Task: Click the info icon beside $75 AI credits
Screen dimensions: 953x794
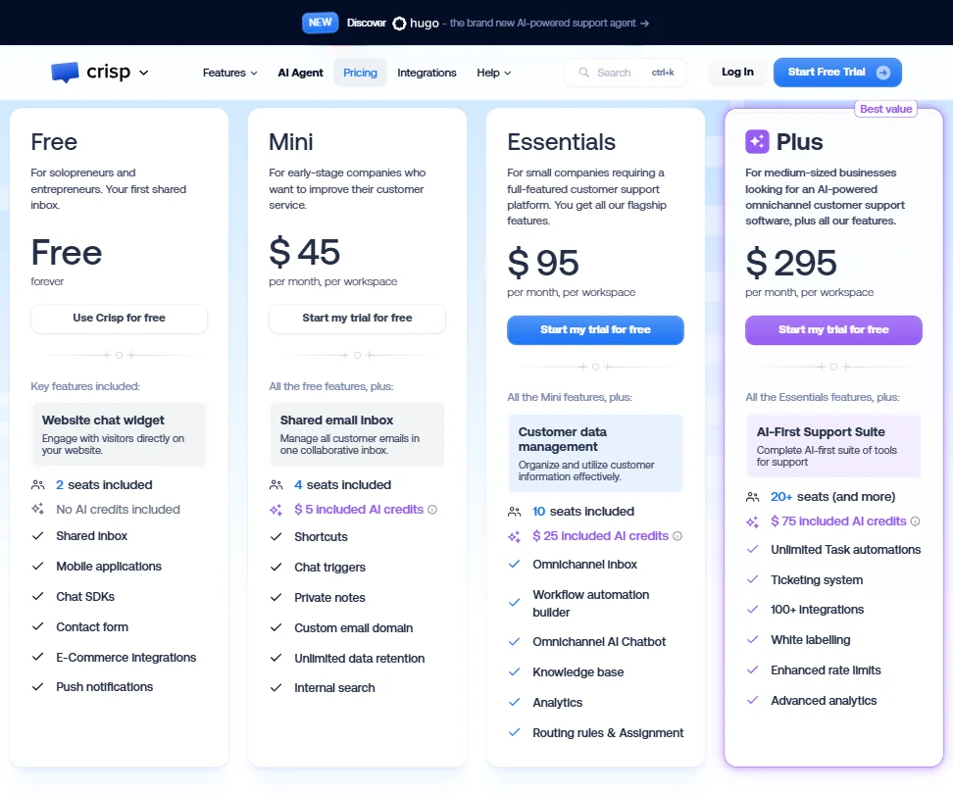Action: pyautogui.click(x=916, y=521)
